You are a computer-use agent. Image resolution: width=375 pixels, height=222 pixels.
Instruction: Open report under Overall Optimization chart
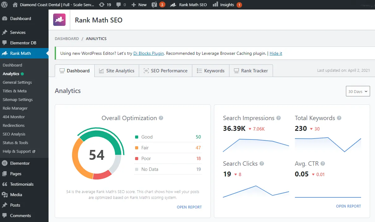[189, 207]
